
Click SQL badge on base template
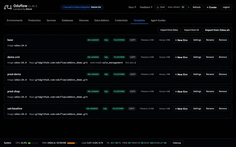106,40
